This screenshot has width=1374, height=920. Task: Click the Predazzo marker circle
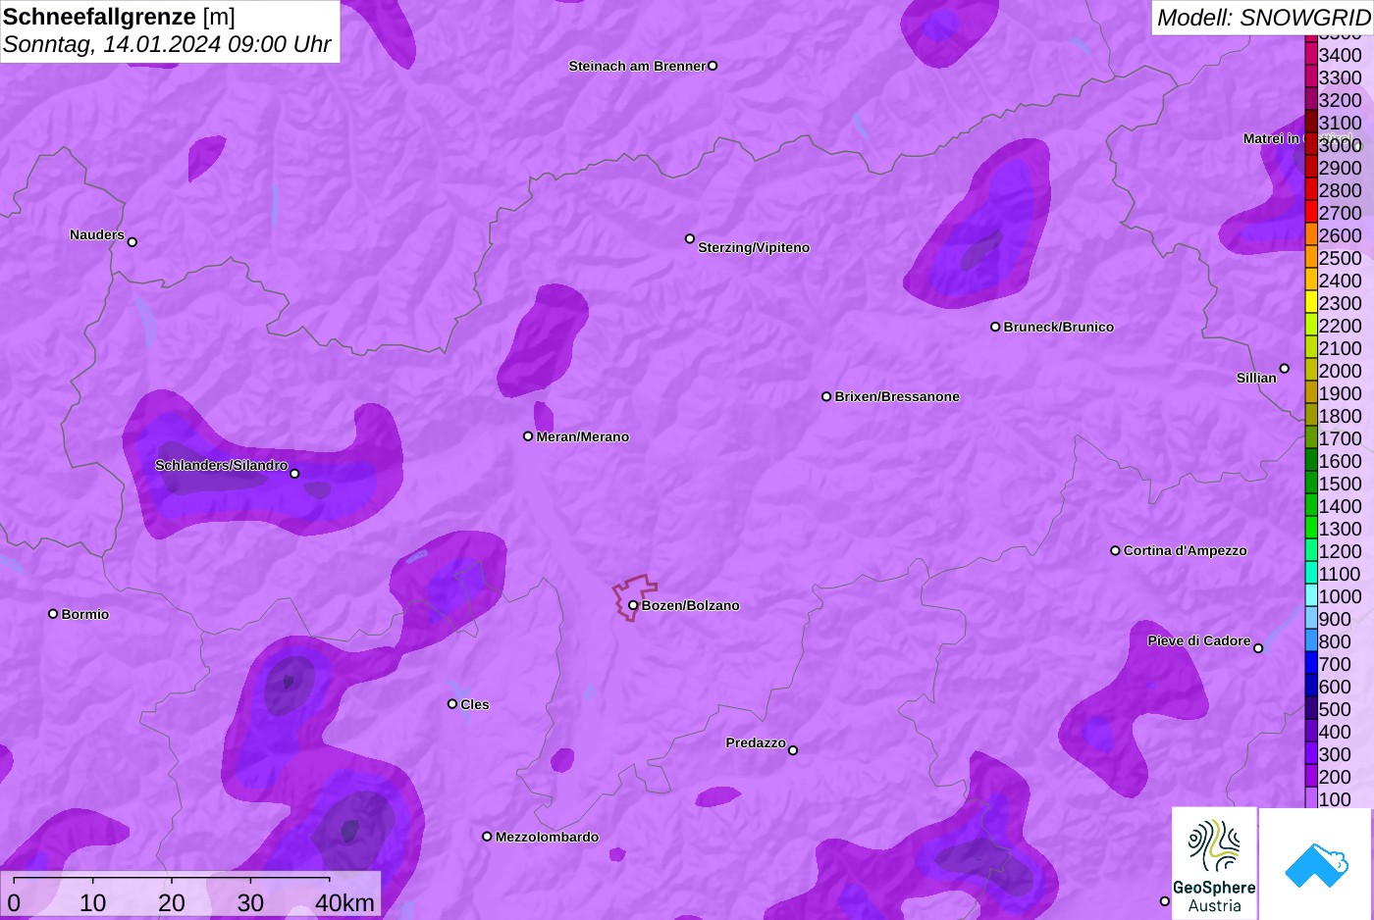point(793,750)
